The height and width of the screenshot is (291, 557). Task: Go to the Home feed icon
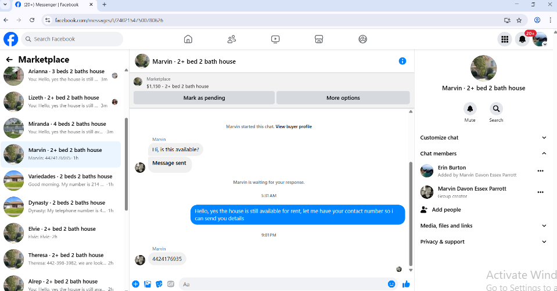coord(188,39)
